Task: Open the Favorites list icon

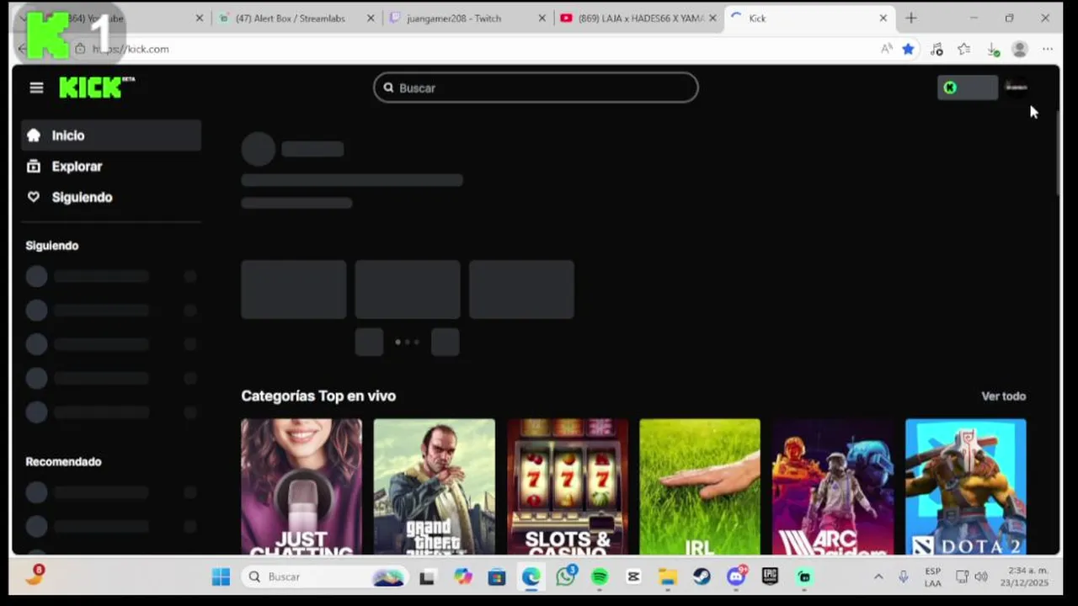Action: [964, 49]
